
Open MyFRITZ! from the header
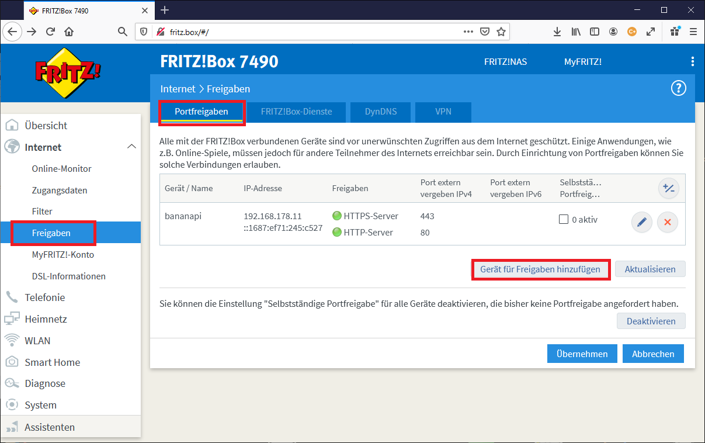point(582,62)
